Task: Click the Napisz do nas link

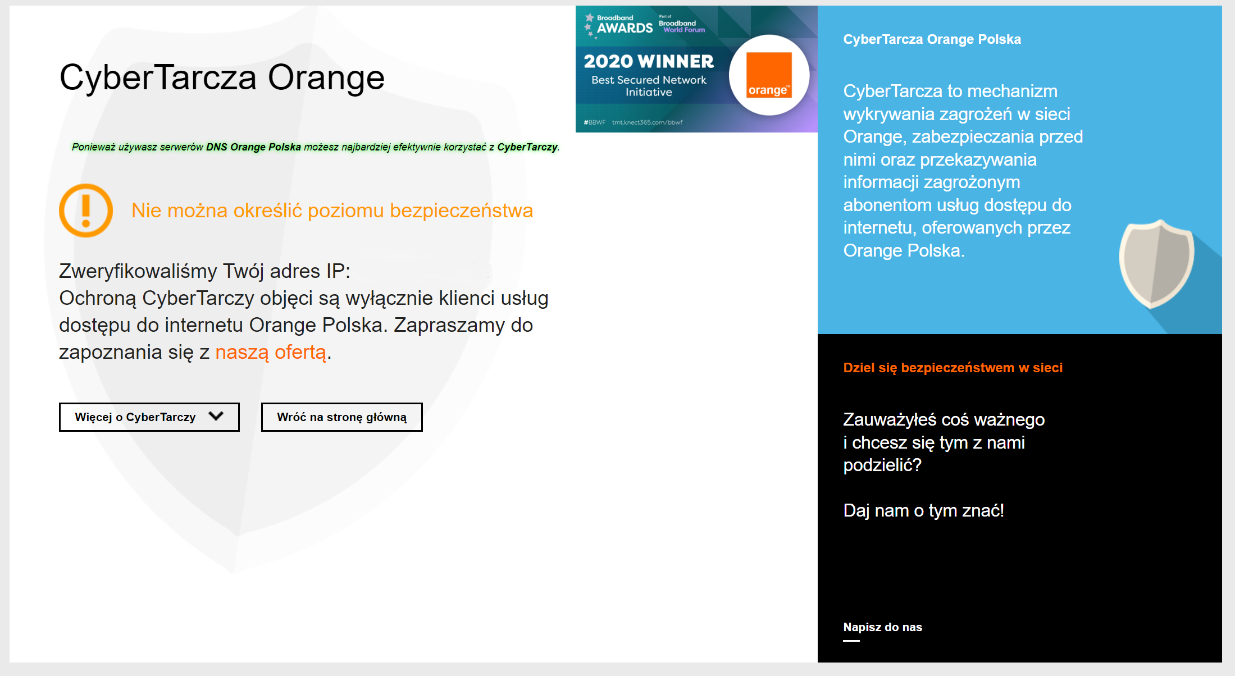Action: click(882, 627)
